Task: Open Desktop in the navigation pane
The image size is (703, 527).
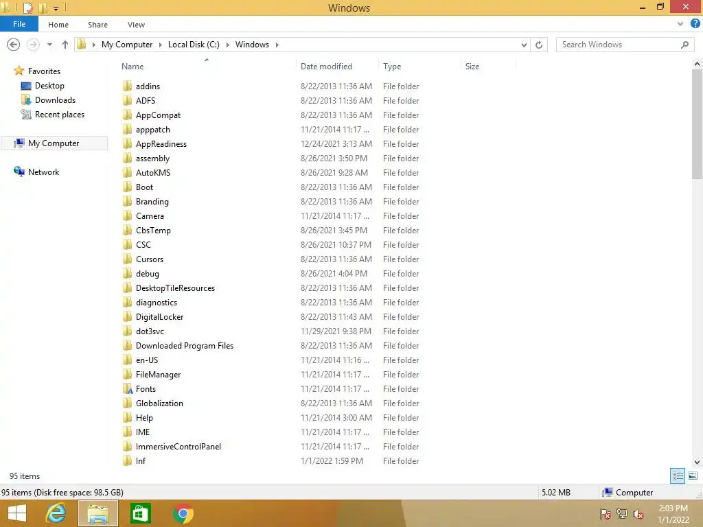Action: [x=49, y=86]
